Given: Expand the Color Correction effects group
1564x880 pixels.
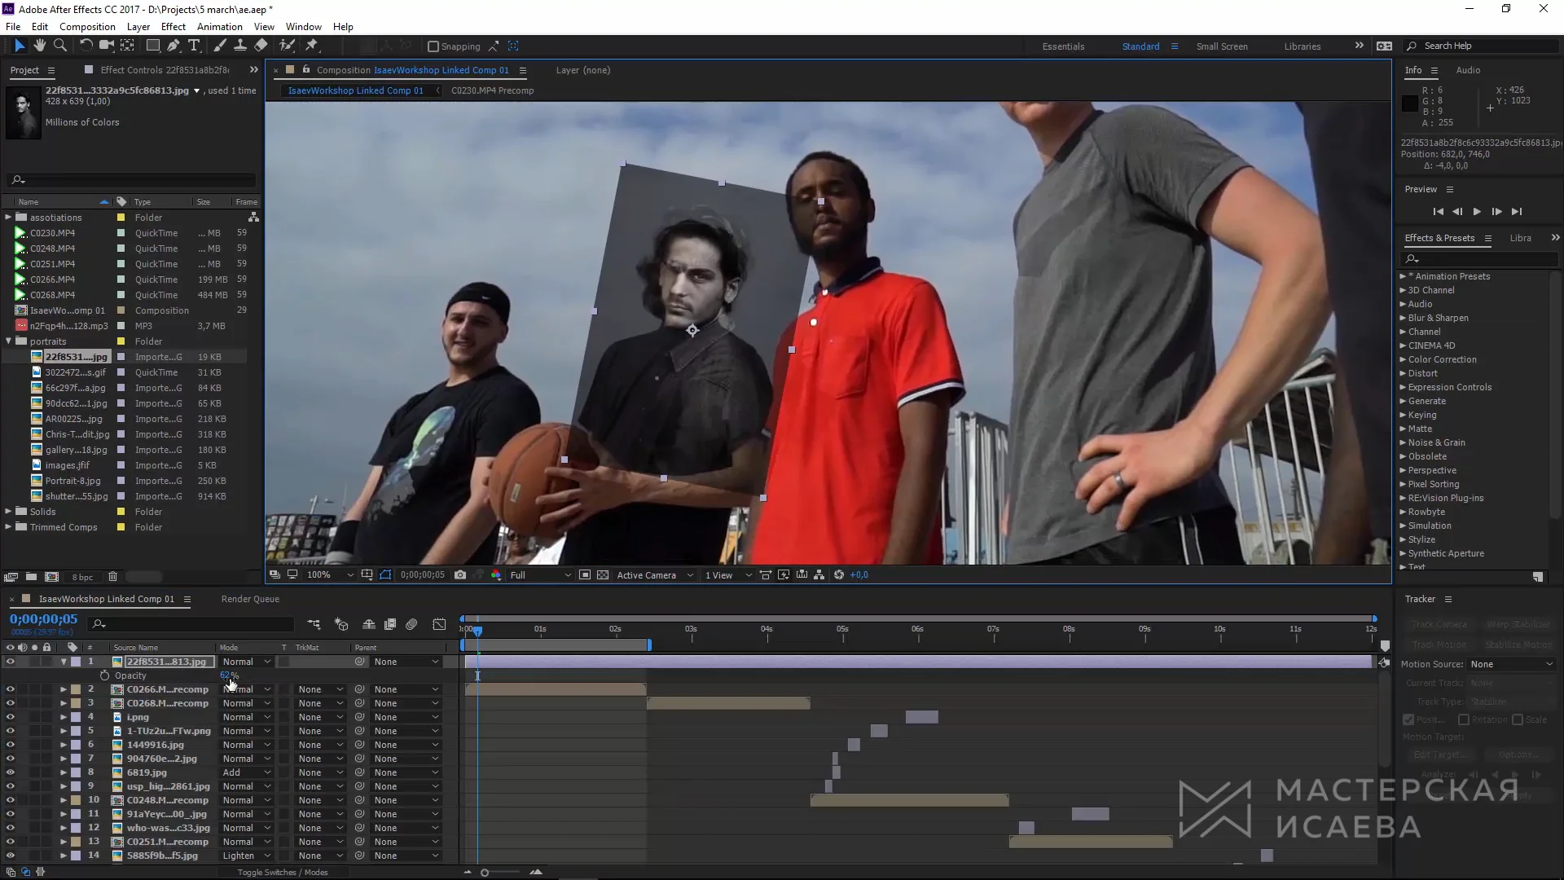Looking at the screenshot, I should (x=1405, y=359).
